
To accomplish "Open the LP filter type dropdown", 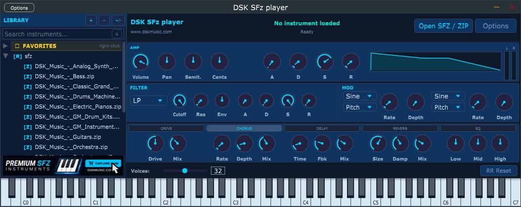I will coord(149,100).
